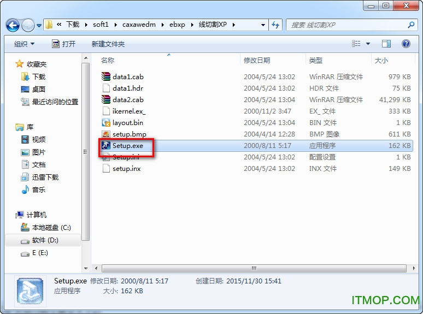Open the 文档 library
423x314 pixels.
click(33, 164)
